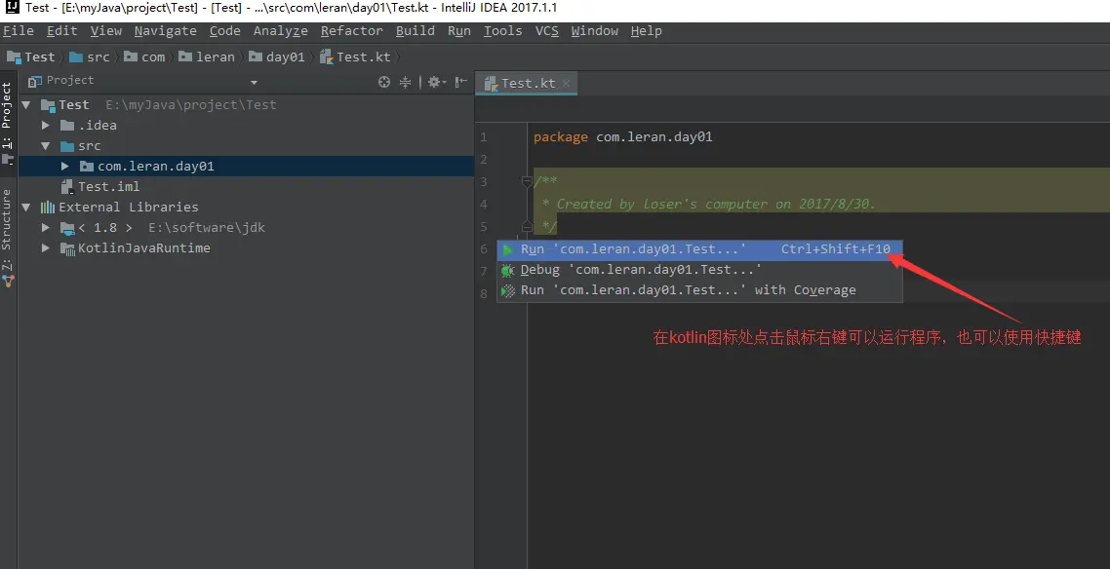Switch to the Test.kt editor tab
This screenshot has height=569, width=1110.
[528, 84]
